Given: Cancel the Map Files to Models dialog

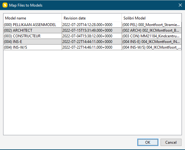Looking at the screenshot, I should [x=171, y=142].
